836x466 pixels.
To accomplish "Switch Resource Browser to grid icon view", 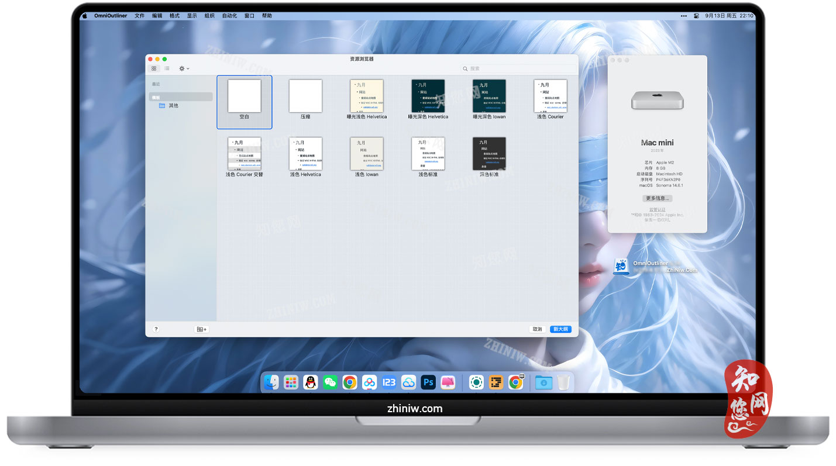I will coord(154,68).
